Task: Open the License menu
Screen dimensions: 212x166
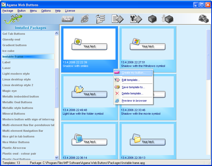Action: [x=70, y=11]
